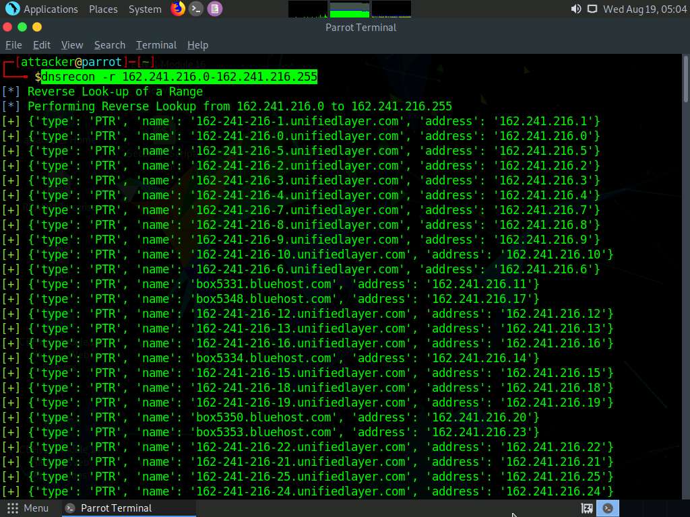This screenshot has height=517, width=690.
Task: Click the show desktop icon in bottom panel
Action: pyautogui.click(x=587, y=508)
